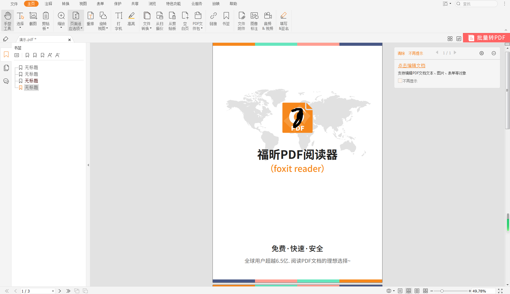Viewport: 510px width, 294px height.
Task: Add a Link (链接) annotation
Action: [213, 19]
